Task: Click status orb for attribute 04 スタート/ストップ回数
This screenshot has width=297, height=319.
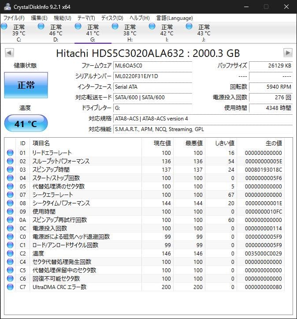Action: (10, 178)
